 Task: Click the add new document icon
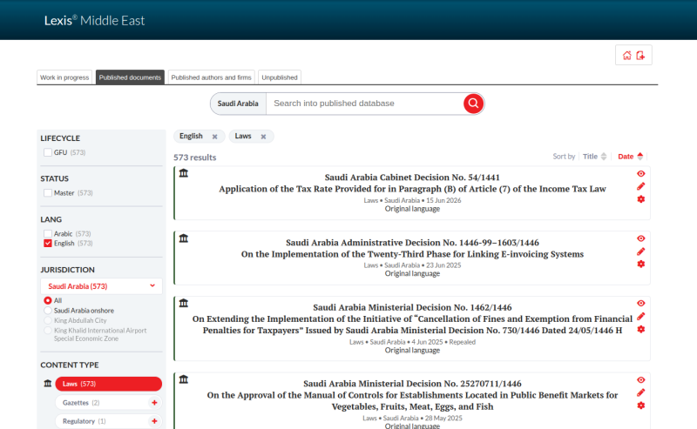(x=640, y=56)
